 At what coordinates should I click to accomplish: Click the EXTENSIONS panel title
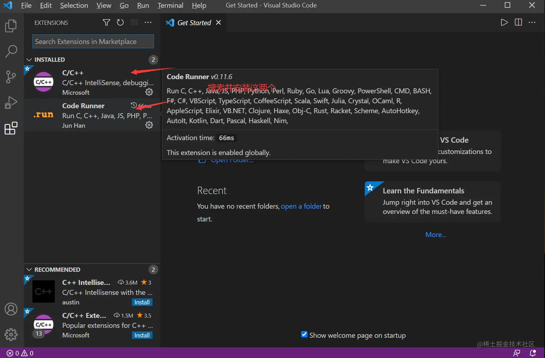tap(51, 23)
